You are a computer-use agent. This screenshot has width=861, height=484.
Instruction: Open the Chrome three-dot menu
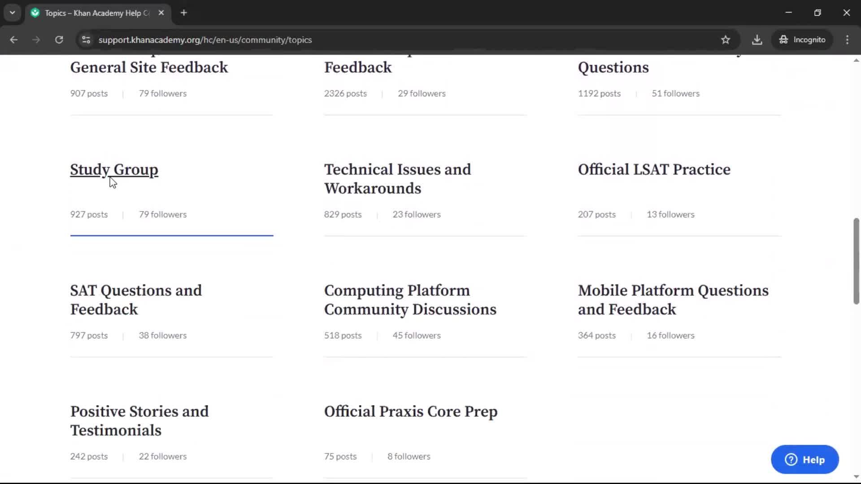tap(847, 40)
